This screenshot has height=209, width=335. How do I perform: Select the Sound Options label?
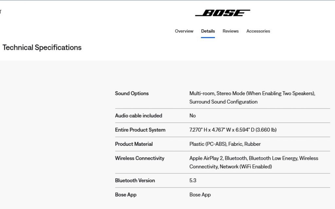[132, 94]
